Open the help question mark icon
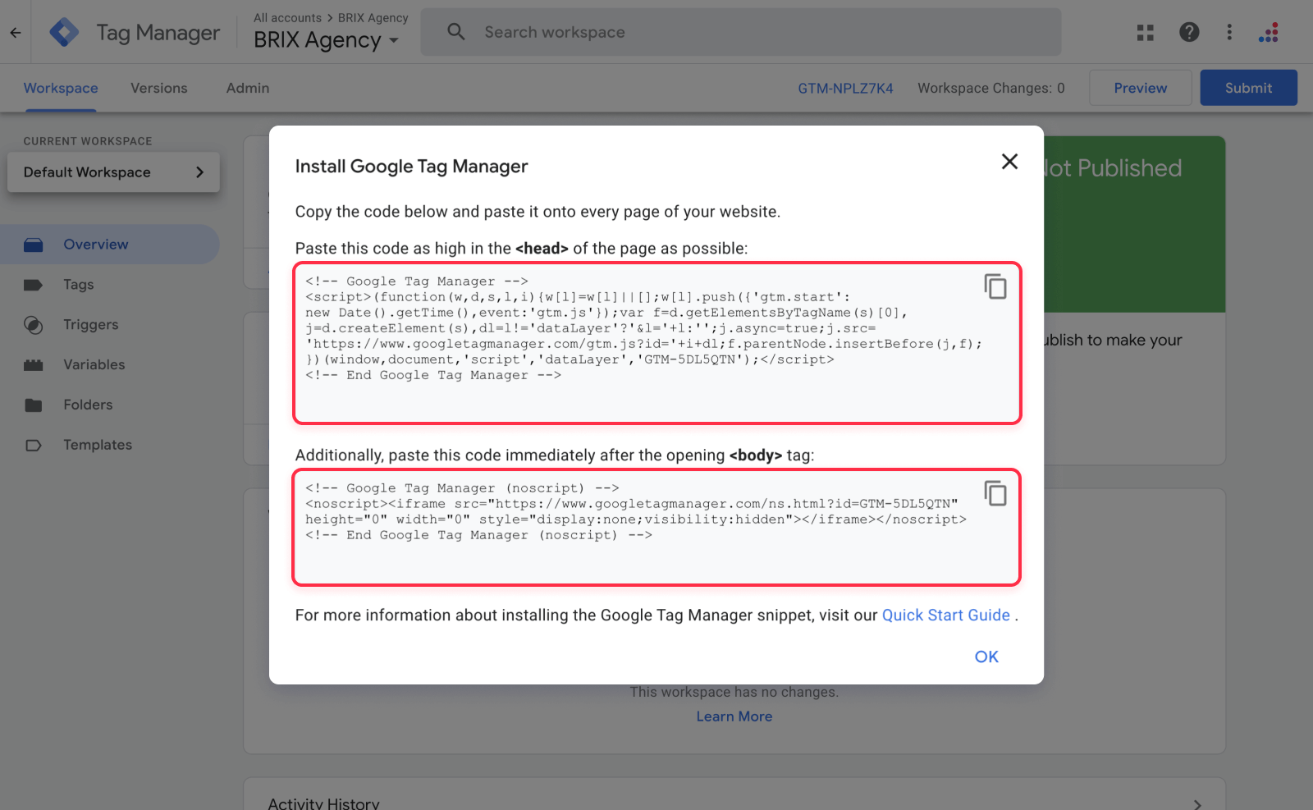The width and height of the screenshot is (1313, 810). coord(1189,32)
